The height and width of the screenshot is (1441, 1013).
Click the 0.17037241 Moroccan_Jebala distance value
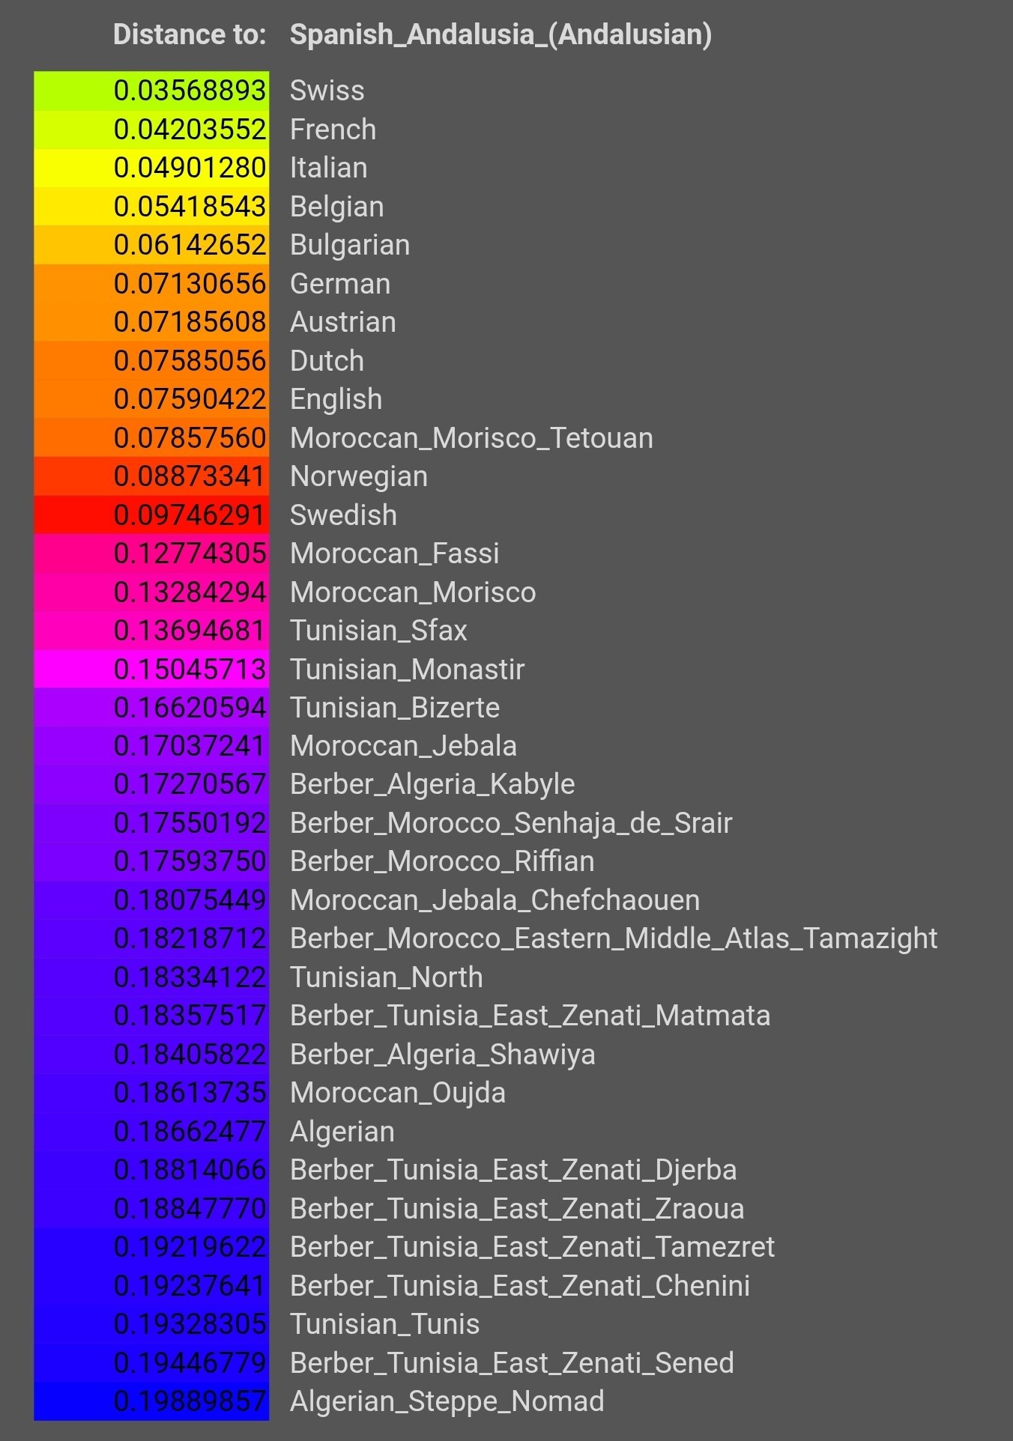tap(190, 746)
